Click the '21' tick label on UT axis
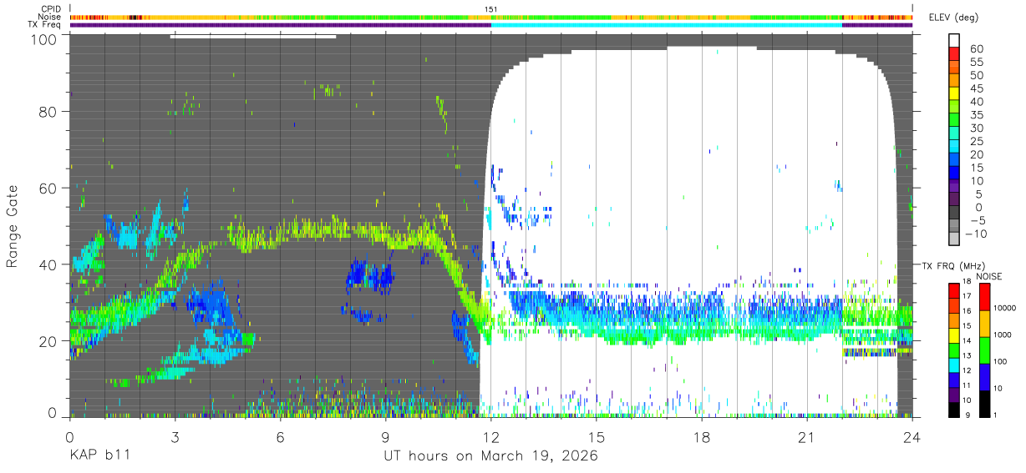The width and height of the screenshot is (1026, 473). pyautogui.click(x=807, y=437)
